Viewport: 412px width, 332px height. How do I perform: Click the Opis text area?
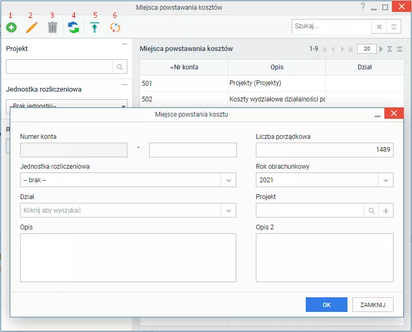(x=128, y=258)
